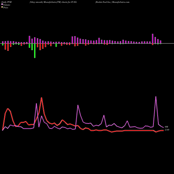Select the Price legend label

pyautogui.click(x=6, y=8)
